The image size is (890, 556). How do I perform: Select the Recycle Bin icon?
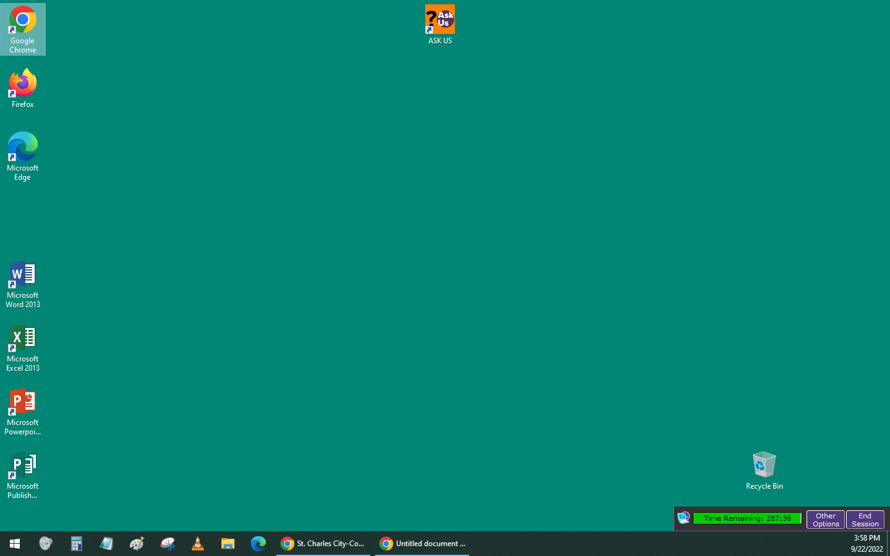pos(765,471)
